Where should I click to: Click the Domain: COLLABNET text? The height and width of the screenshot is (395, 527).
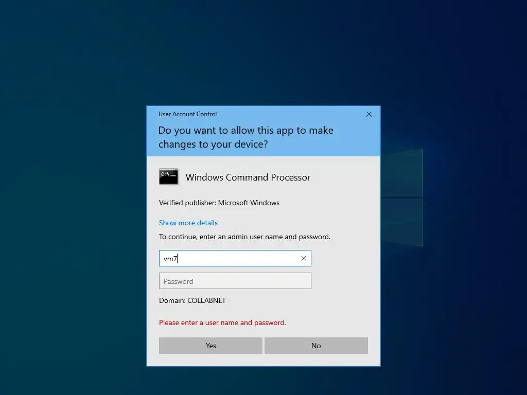[192, 300]
